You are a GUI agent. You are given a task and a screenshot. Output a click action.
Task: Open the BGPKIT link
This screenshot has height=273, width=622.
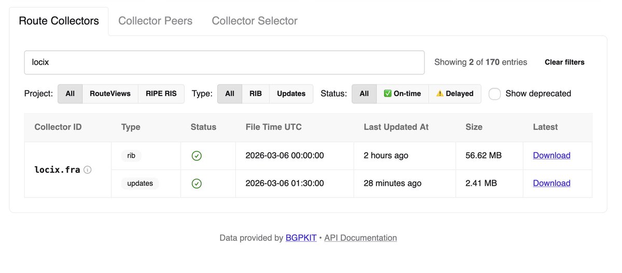point(301,238)
